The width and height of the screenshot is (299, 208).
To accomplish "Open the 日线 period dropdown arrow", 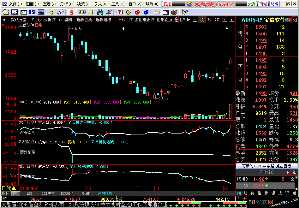I will pyautogui.click(x=131, y=20).
